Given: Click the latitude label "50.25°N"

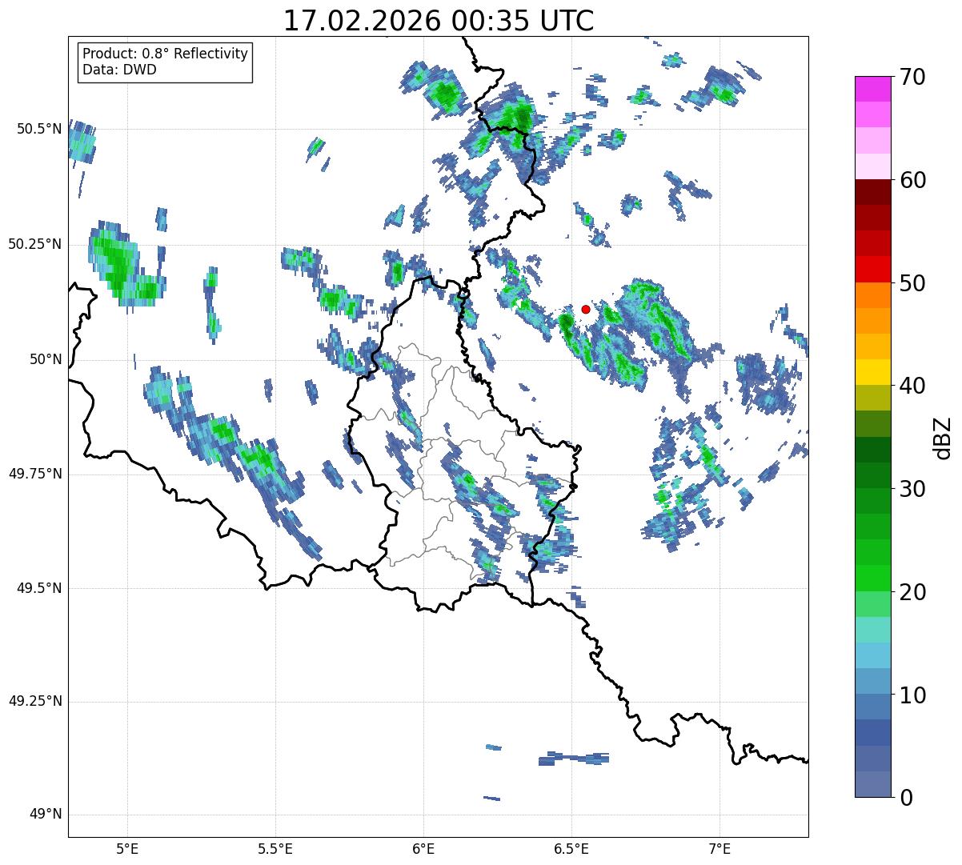Looking at the screenshot, I should (34, 244).
